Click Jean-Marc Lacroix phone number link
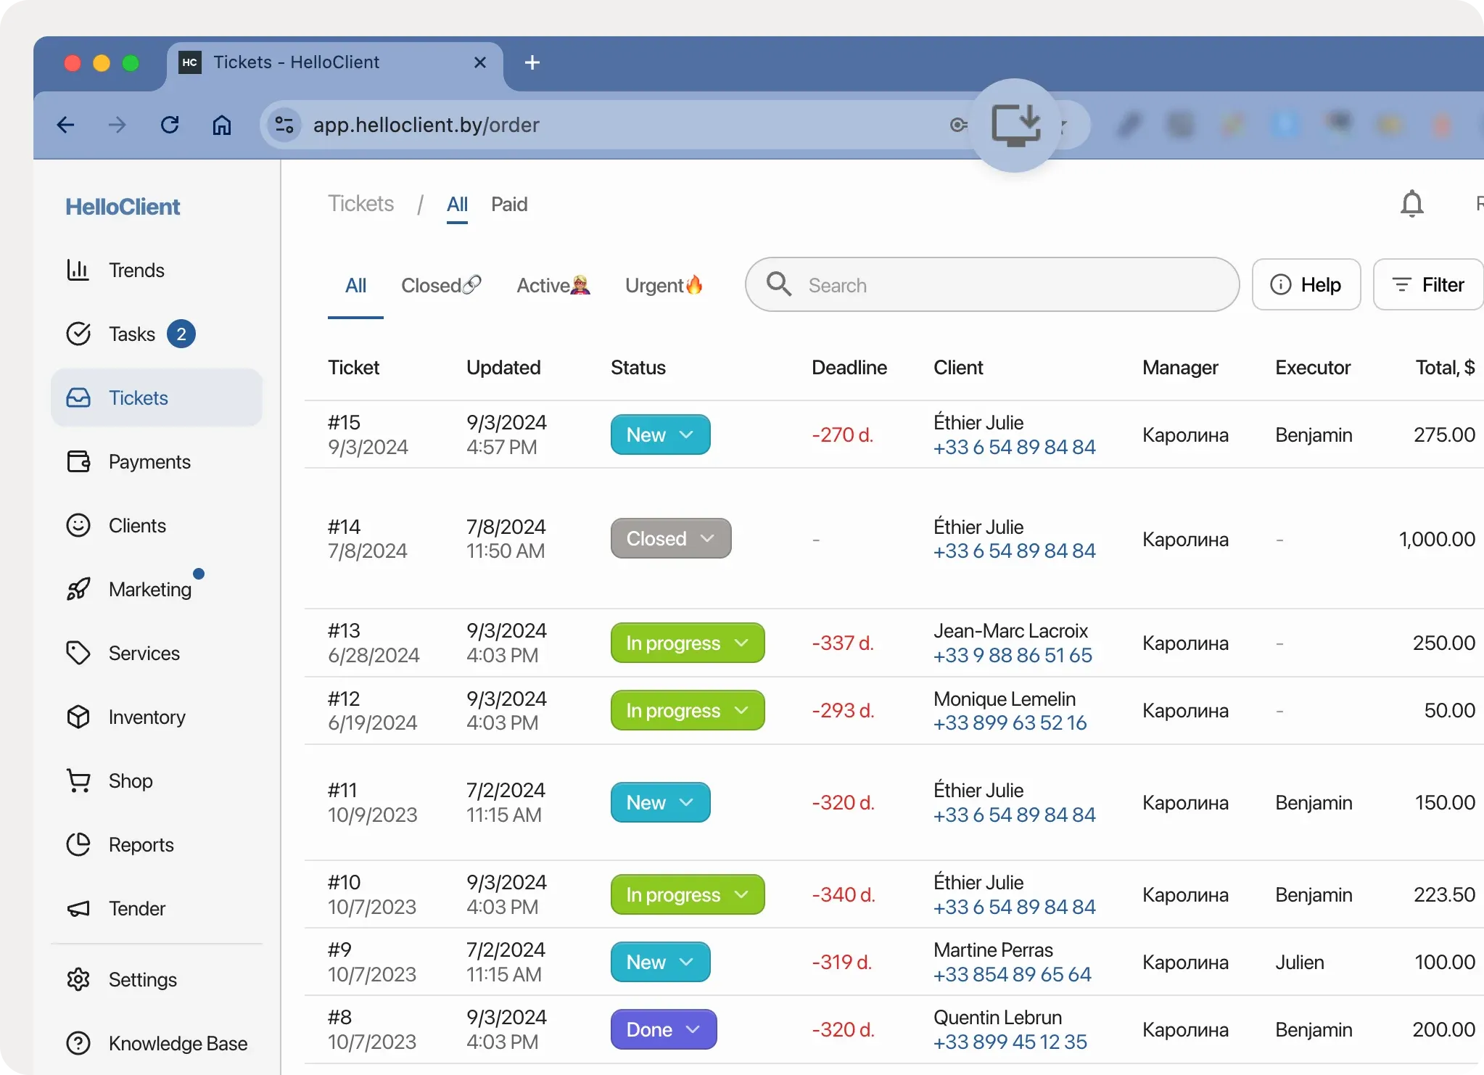Viewport: 1484px width, 1075px height. [x=1013, y=656]
